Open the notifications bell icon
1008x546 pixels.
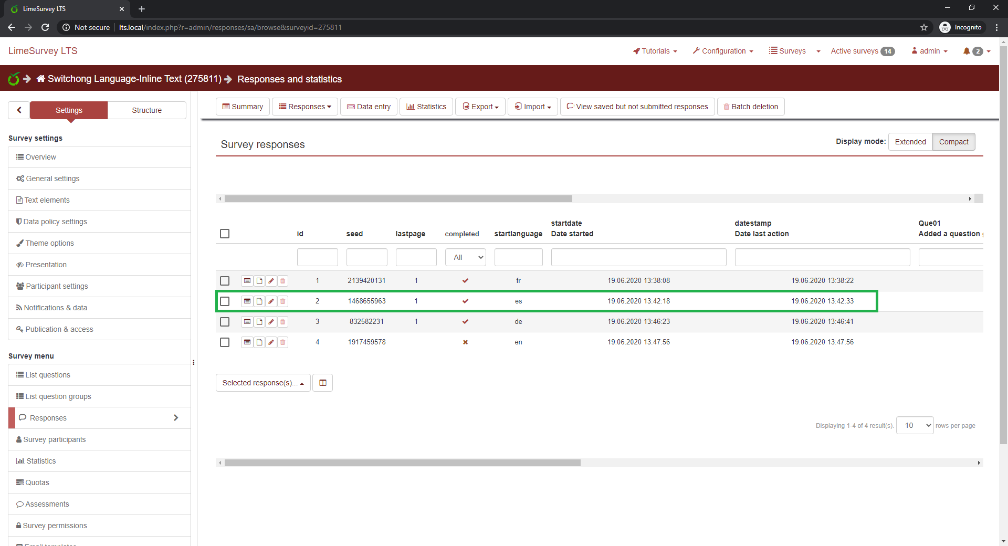coord(966,51)
